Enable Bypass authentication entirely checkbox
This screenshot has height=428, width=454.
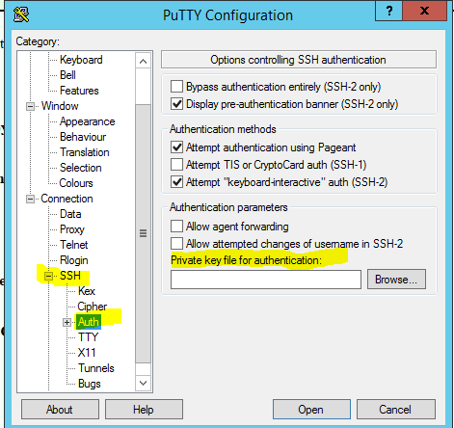176,87
